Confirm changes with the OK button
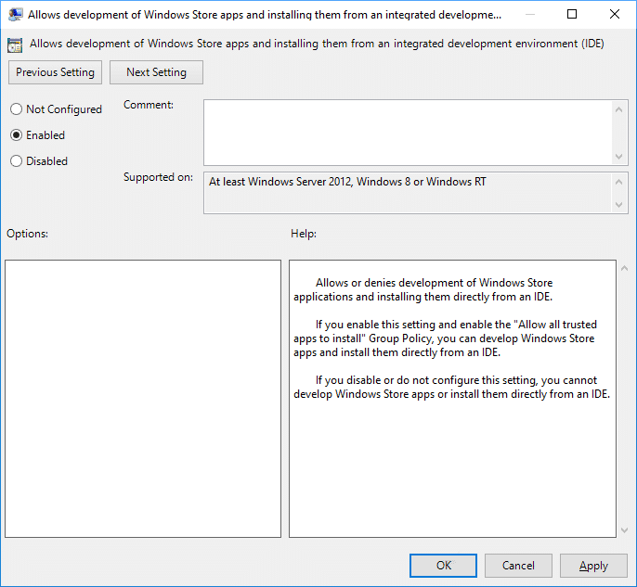637x587 pixels. [443, 566]
